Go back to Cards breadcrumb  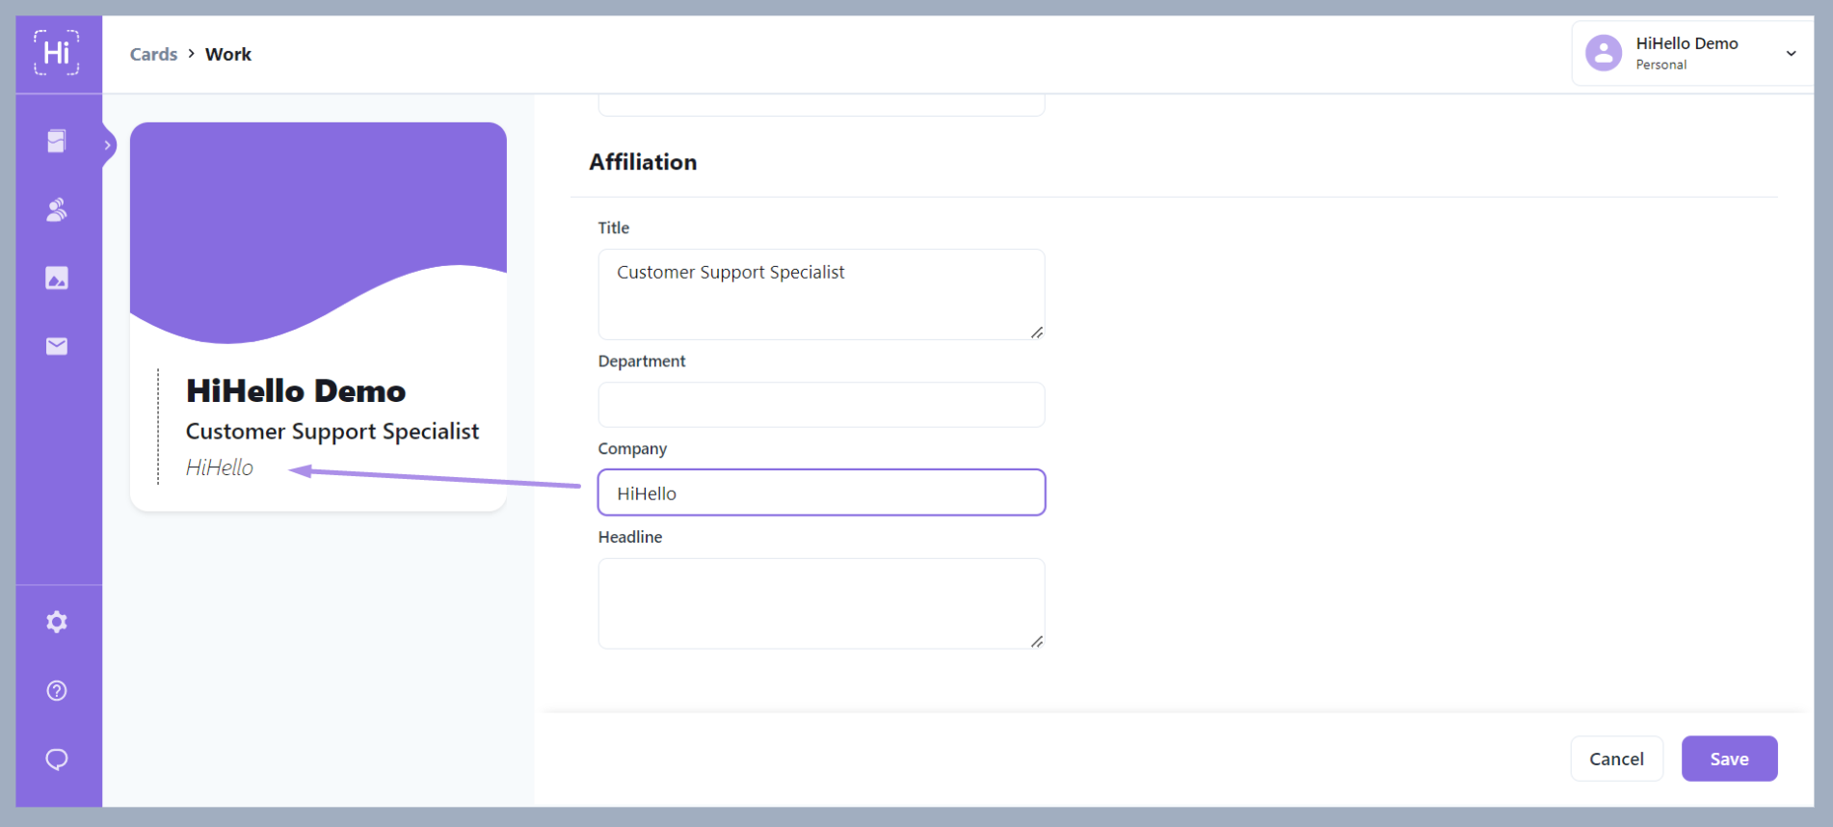click(x=153, y=54)
